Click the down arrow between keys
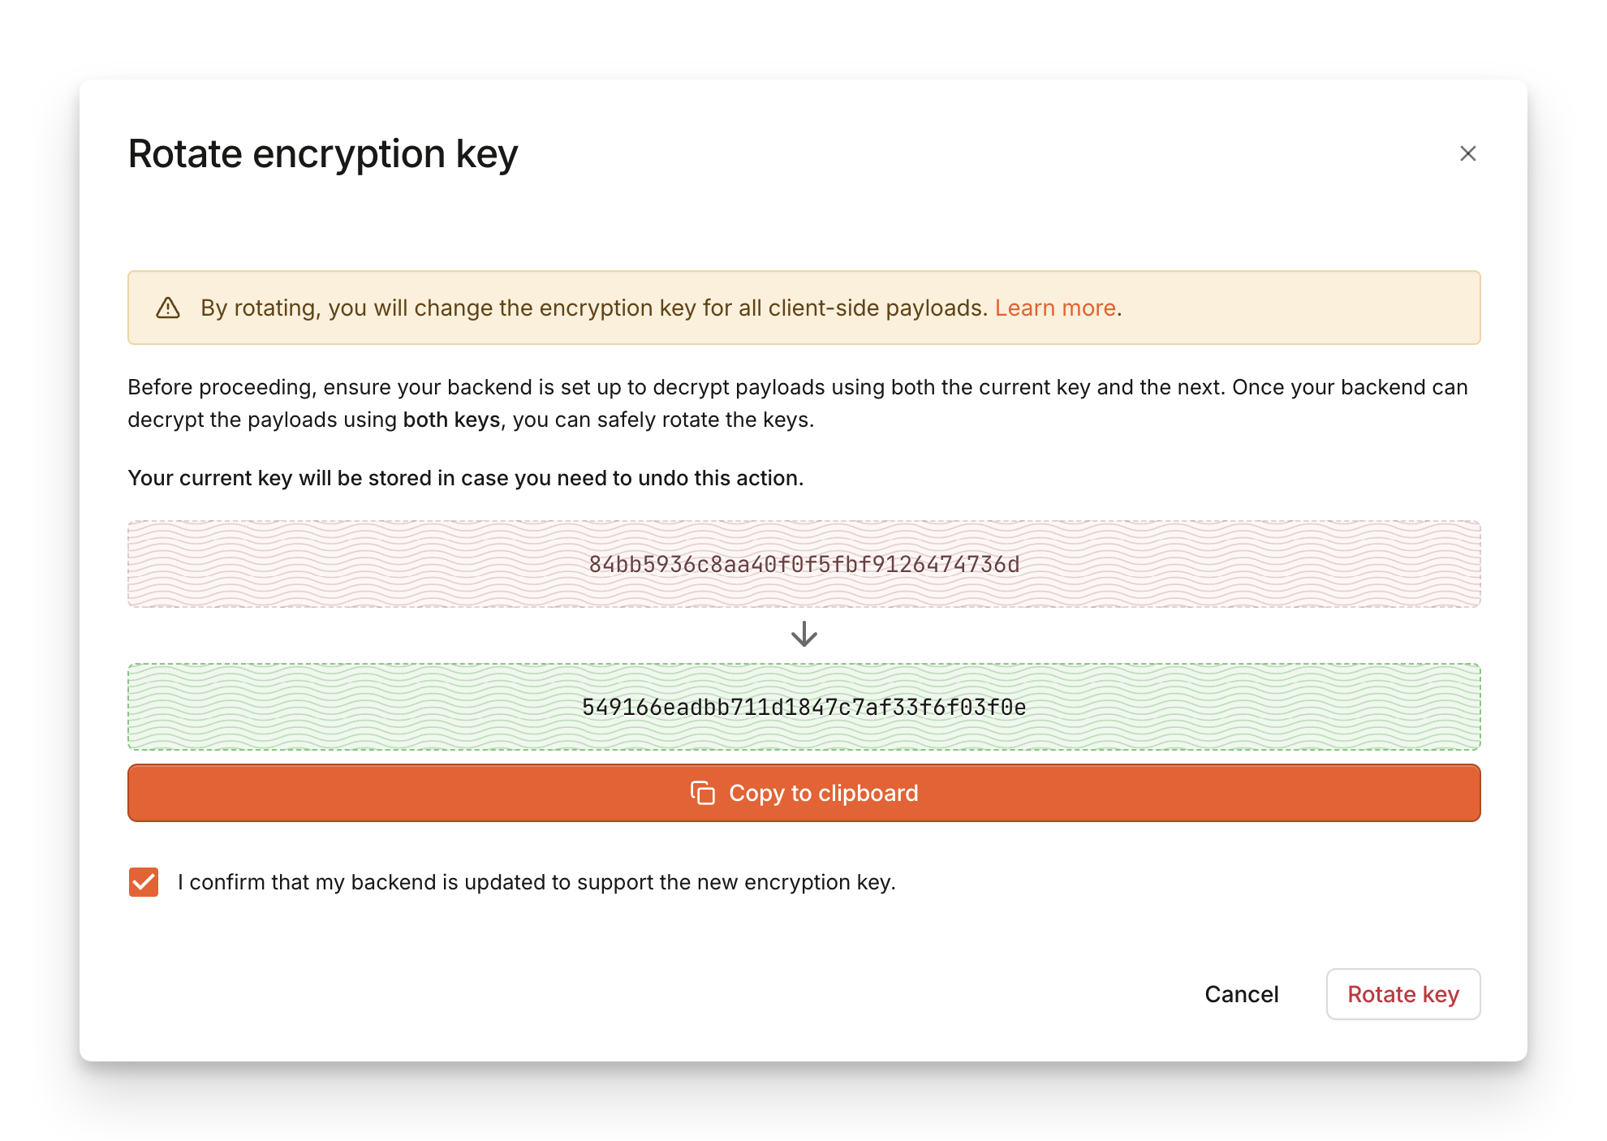This screenshot has height=1141, width=1607. (x=803, y=634)
